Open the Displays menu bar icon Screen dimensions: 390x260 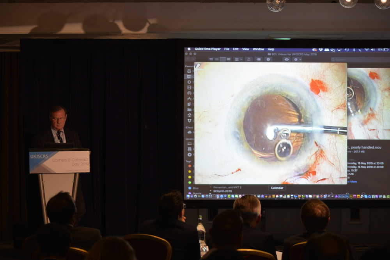coord(333,50)
